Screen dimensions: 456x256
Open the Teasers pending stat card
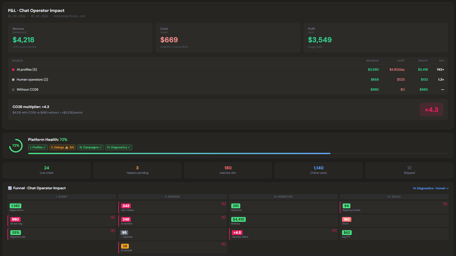pos(137,170)
